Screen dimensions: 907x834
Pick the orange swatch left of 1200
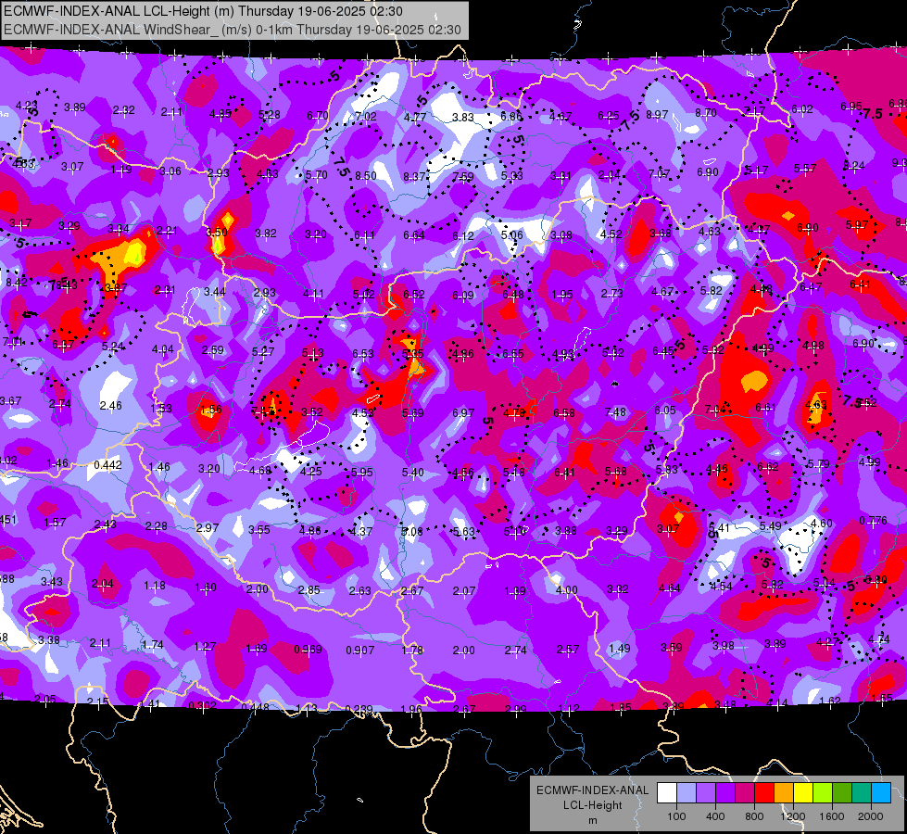tap(784, 792)
